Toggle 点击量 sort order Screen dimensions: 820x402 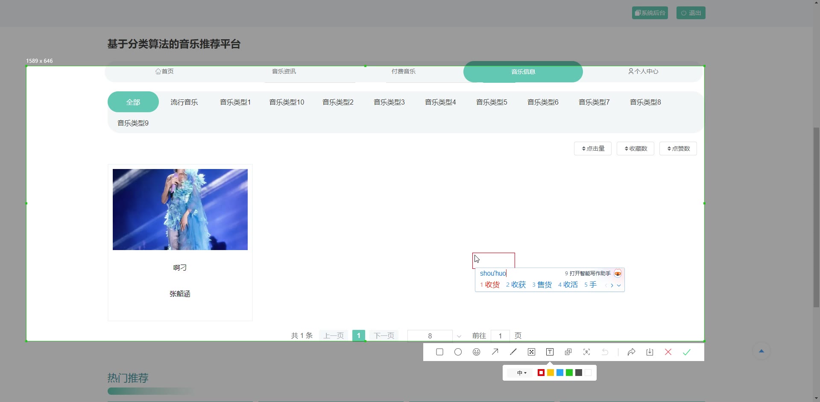[x=592, y=149]
